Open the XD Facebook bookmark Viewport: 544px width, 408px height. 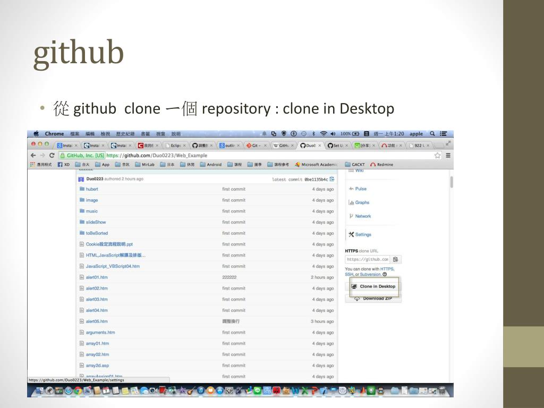(x=64, y=165)
